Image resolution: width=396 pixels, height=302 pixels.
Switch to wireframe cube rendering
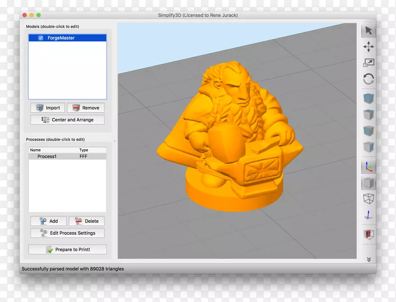point(368,199)
